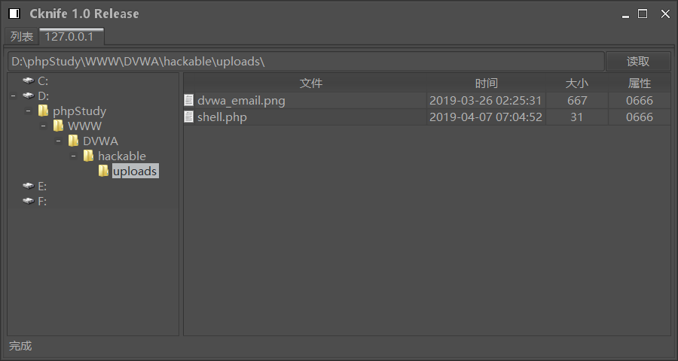Click the uploads folder icon in tree
Screen dimensions: 678x361
[x=103, y=171]
